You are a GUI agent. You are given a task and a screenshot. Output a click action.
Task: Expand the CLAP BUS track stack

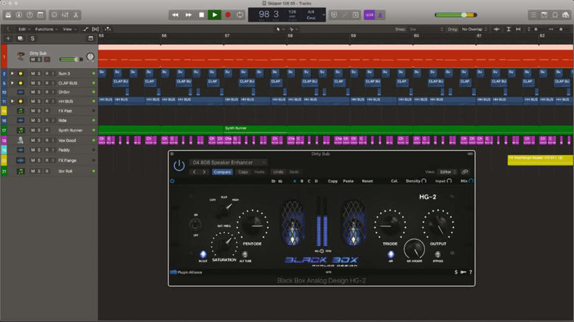click(x=12, y=83)
